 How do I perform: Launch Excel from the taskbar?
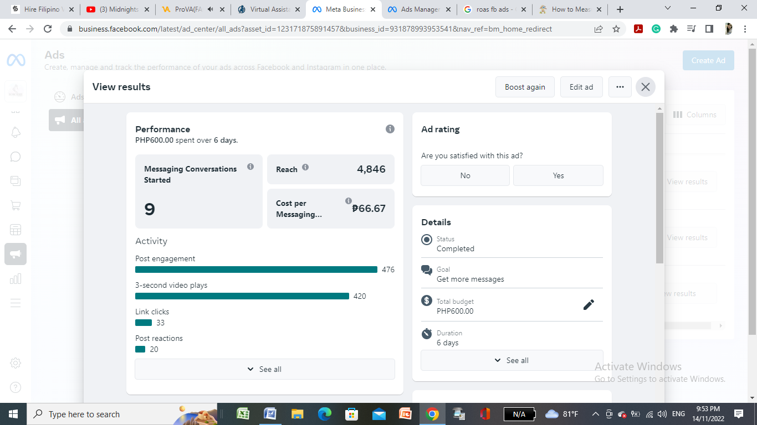click(243, 414)
